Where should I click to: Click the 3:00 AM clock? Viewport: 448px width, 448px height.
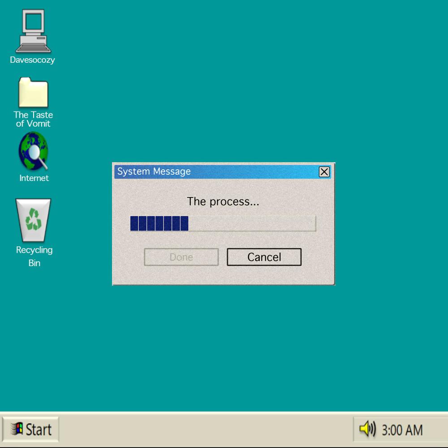[402, 430]
